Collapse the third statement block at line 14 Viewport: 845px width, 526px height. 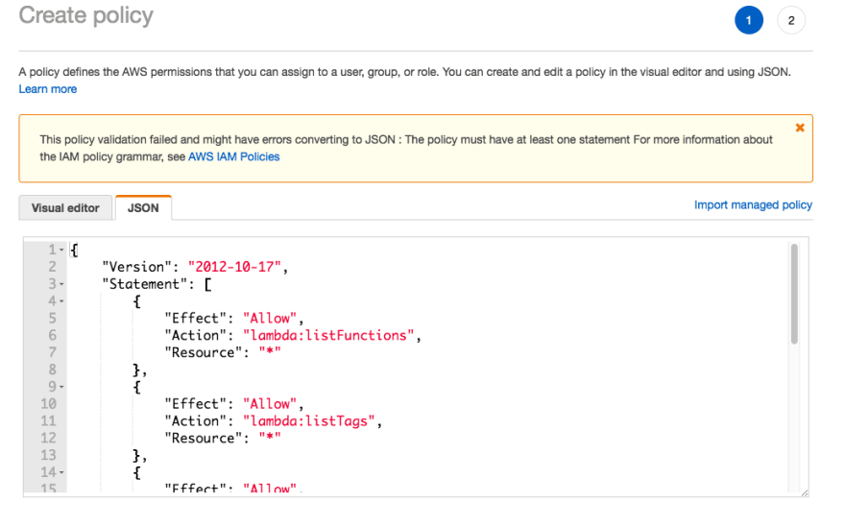[x=61, y=472]
